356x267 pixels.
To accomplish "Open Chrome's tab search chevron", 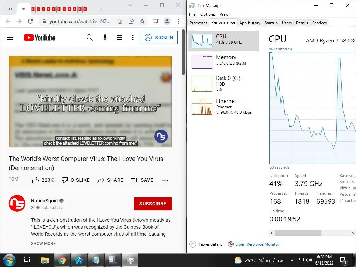I will pyautogui.click(x=130, y=5).
